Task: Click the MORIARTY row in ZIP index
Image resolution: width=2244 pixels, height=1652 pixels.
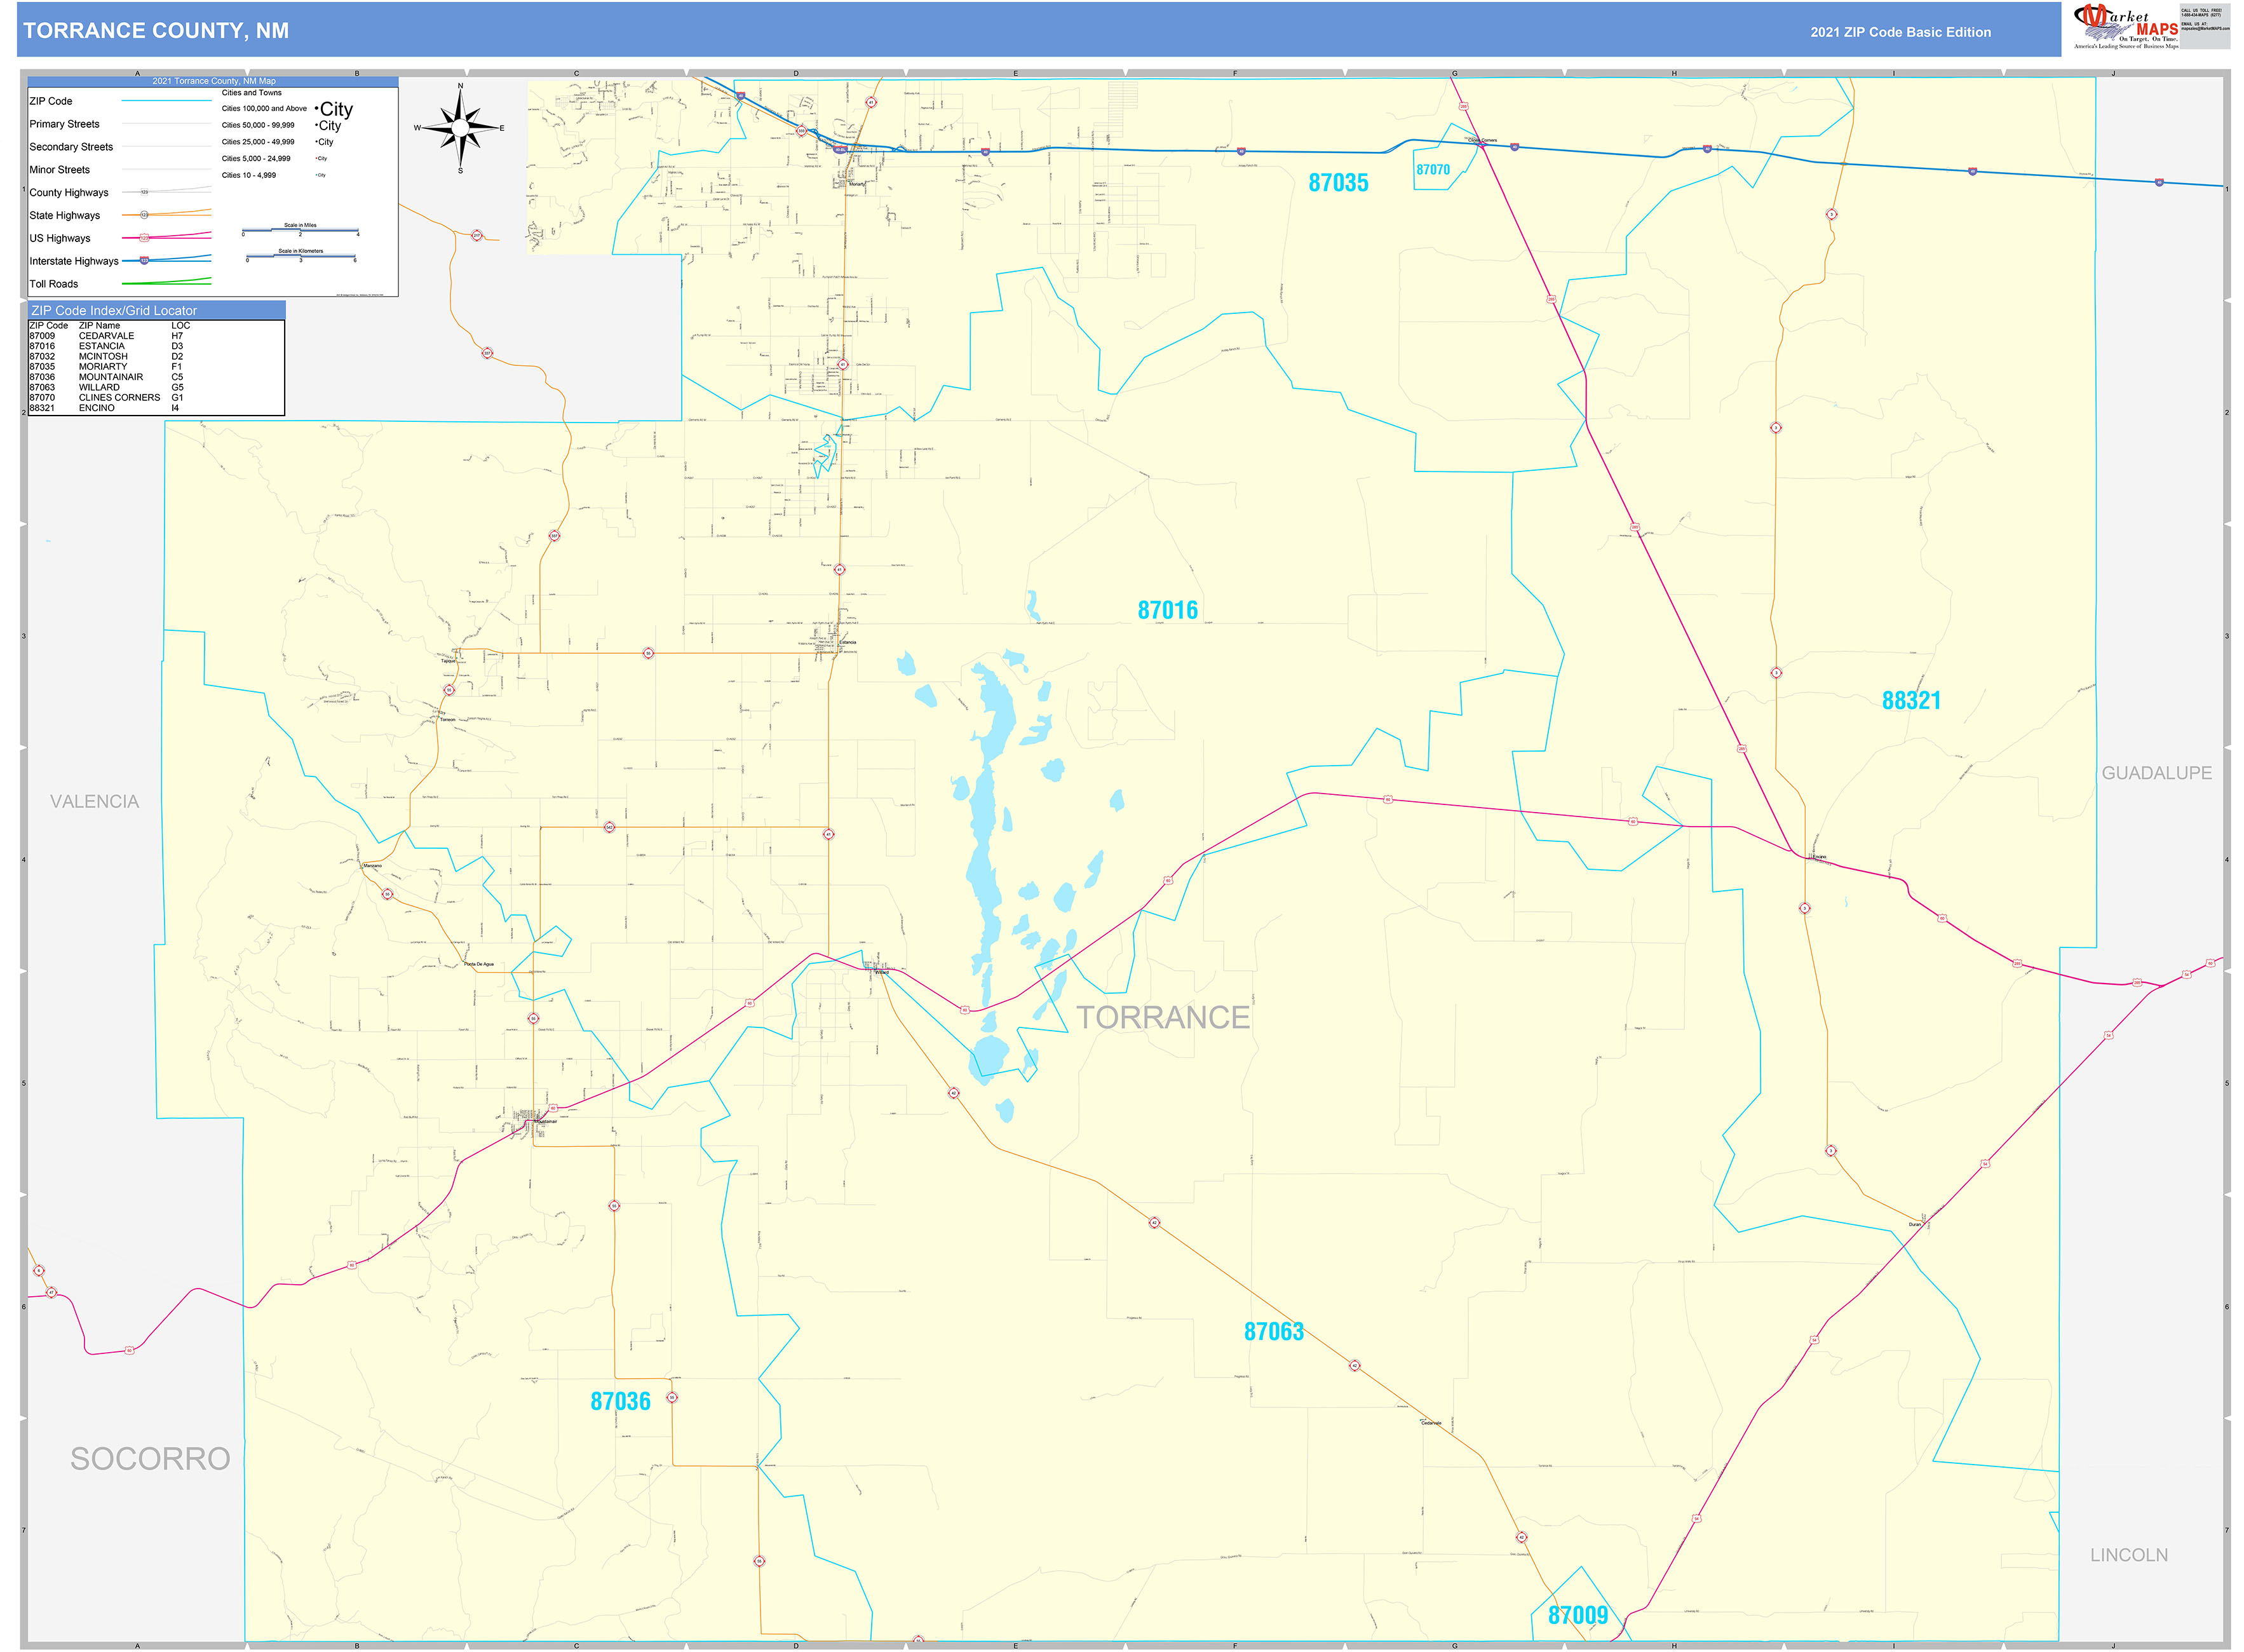Action: point(103,367)
